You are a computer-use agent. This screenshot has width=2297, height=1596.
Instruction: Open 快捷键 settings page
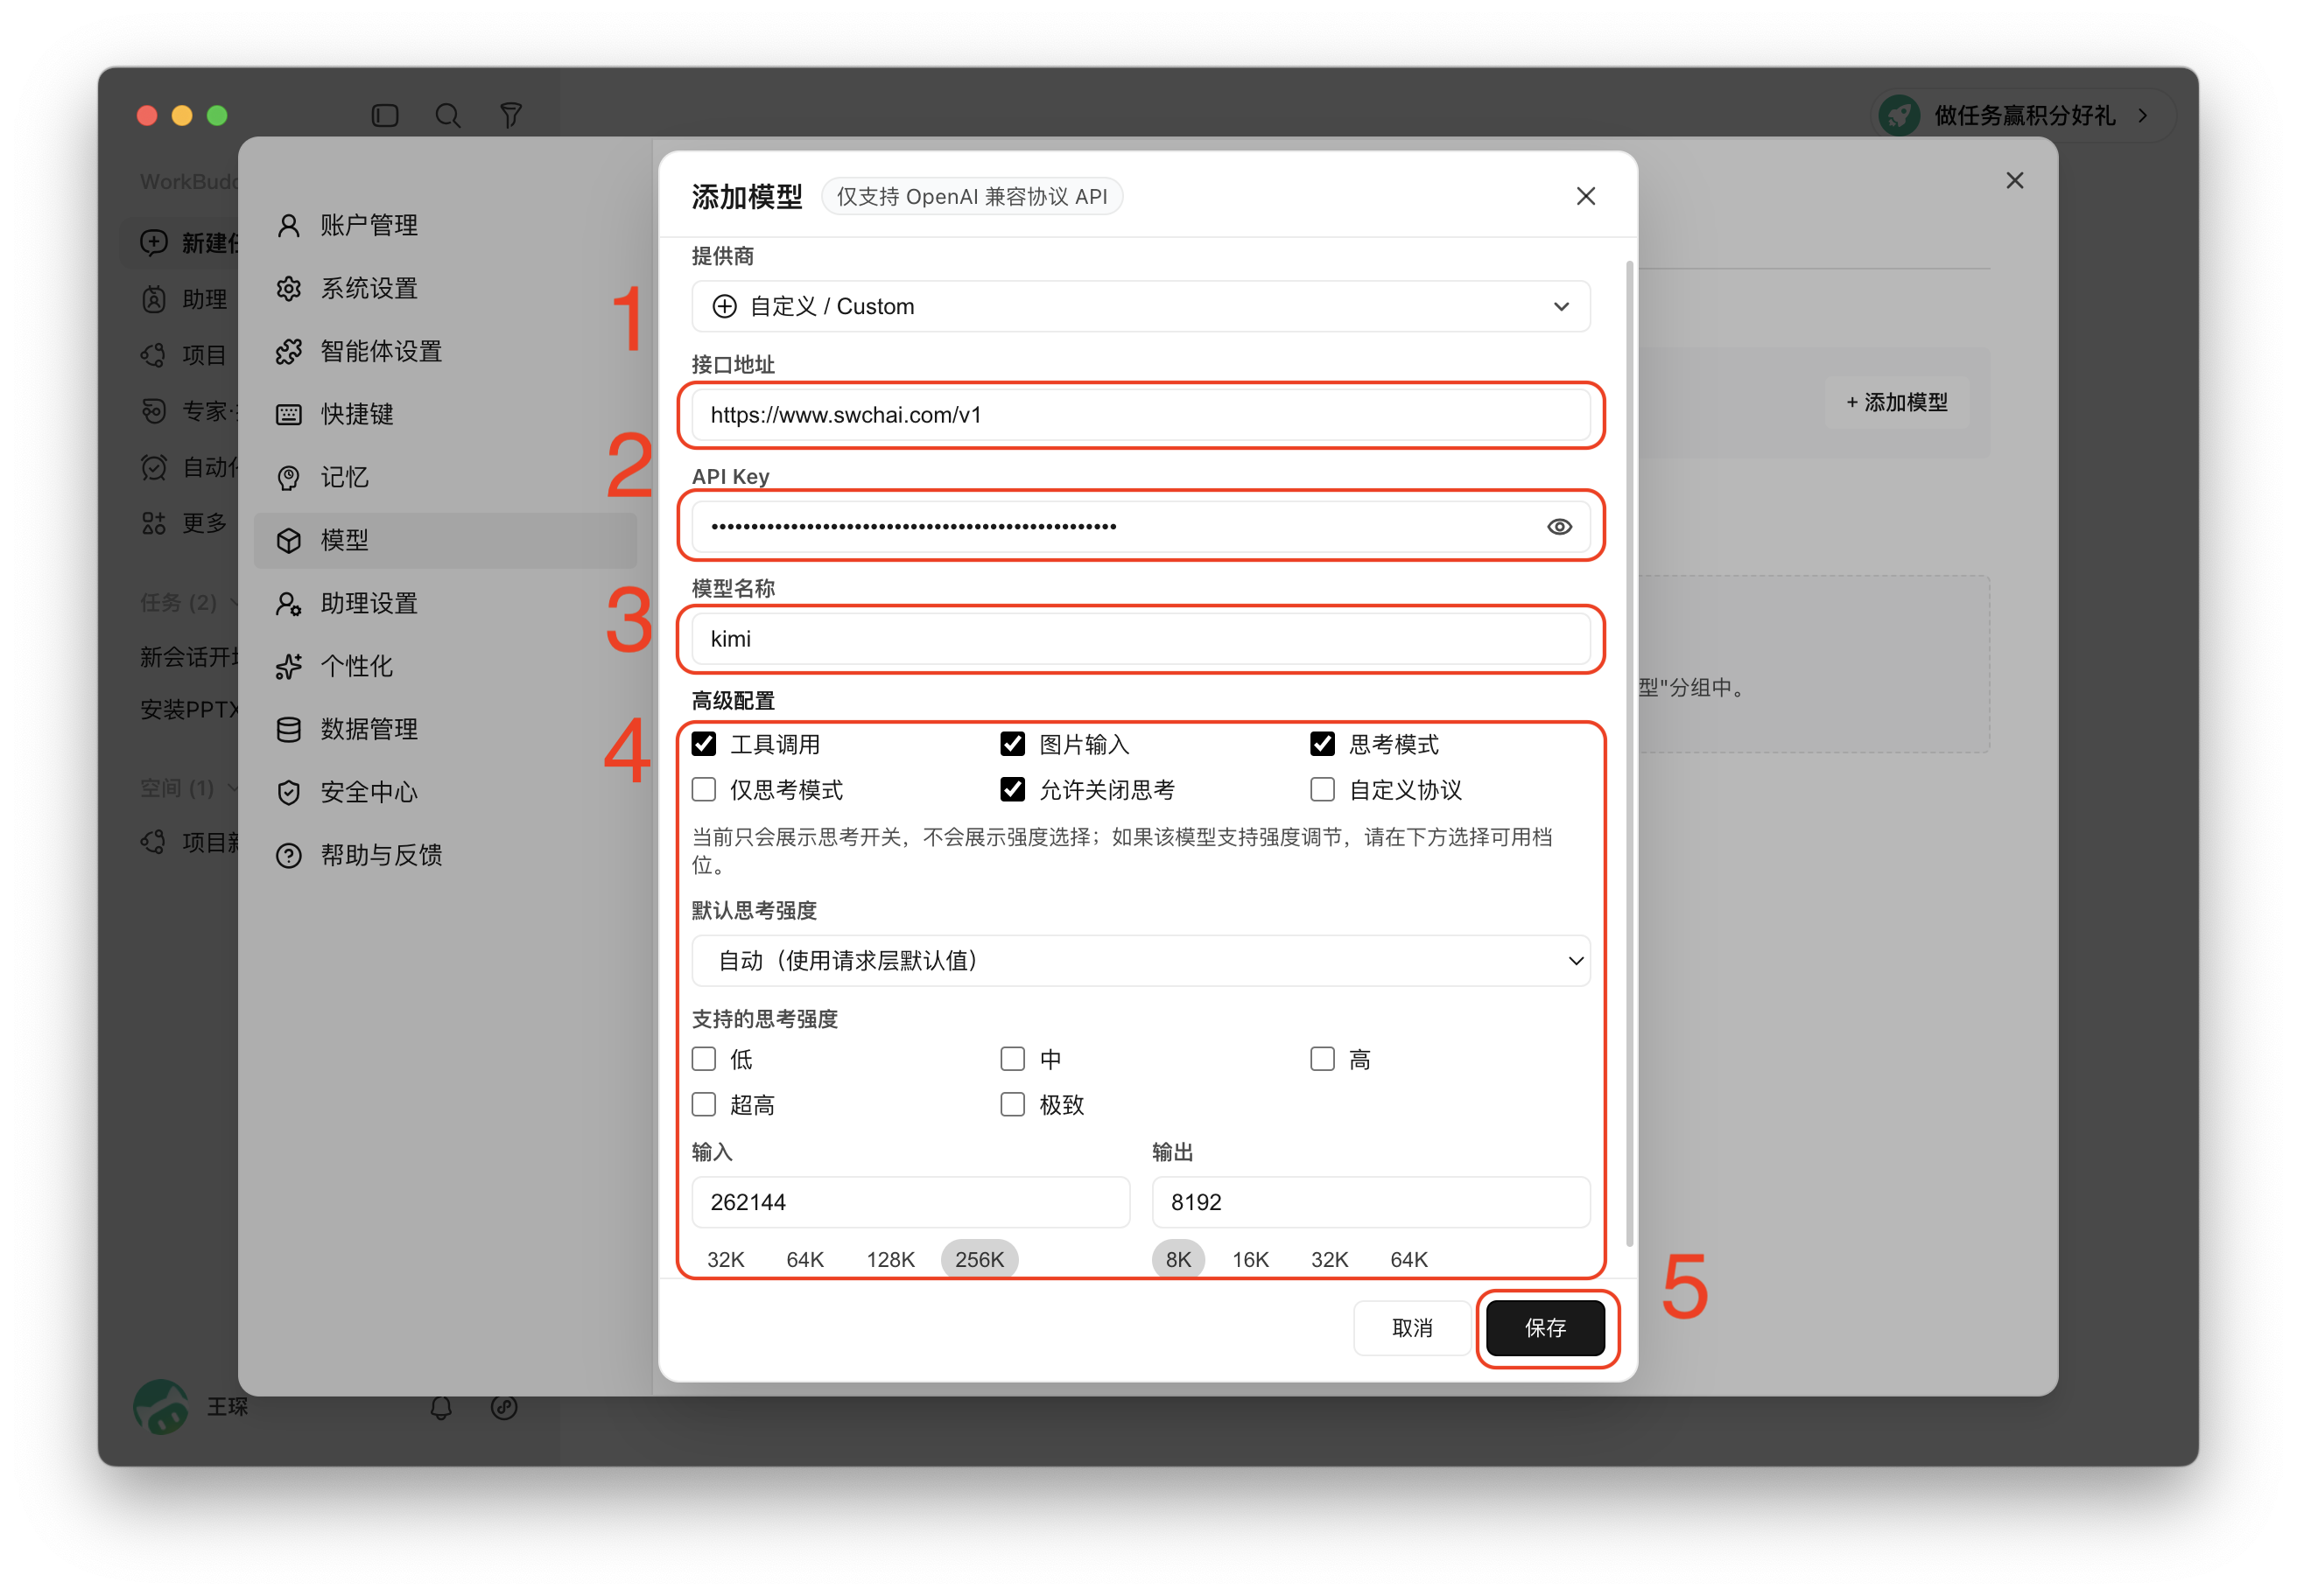pos(446,414)
